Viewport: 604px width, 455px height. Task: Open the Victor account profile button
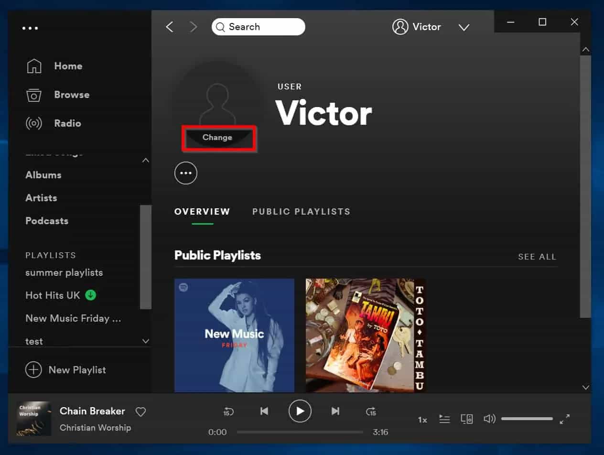417,27
